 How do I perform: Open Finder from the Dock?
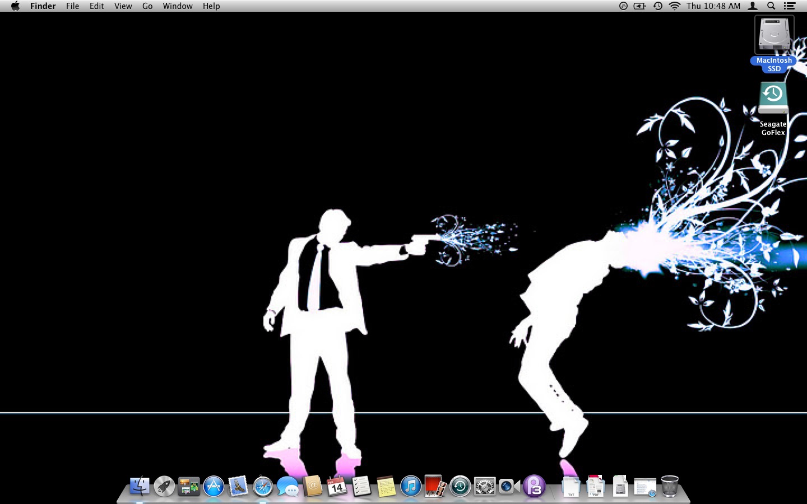[x=140, y=486]
